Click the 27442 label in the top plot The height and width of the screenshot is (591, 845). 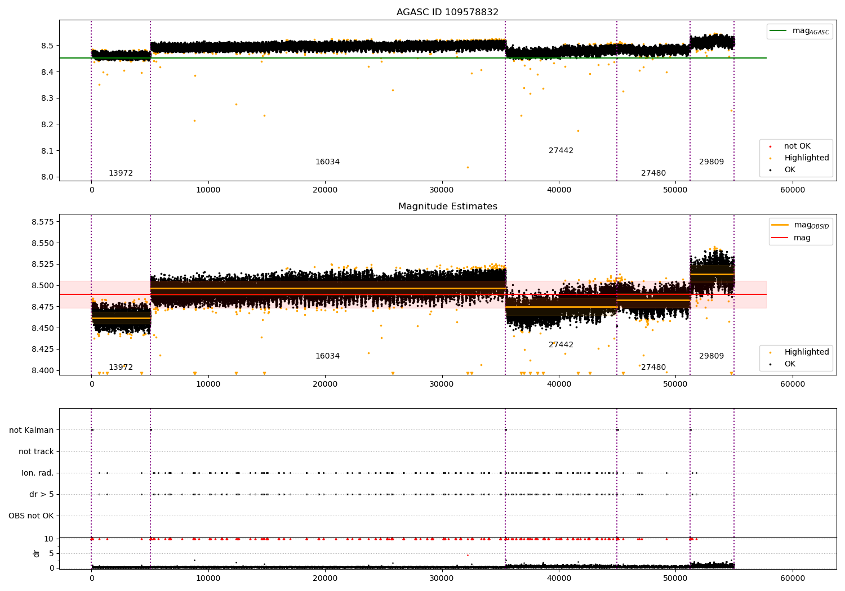pyautogui.click(x=561, y=151)
